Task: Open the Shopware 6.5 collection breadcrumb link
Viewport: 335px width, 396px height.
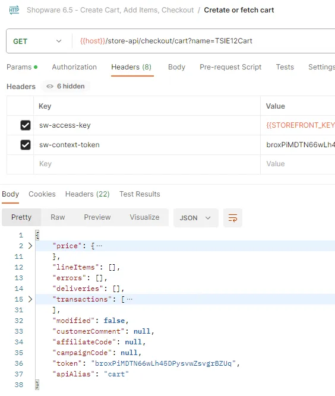Action: (x=110, y=10)
